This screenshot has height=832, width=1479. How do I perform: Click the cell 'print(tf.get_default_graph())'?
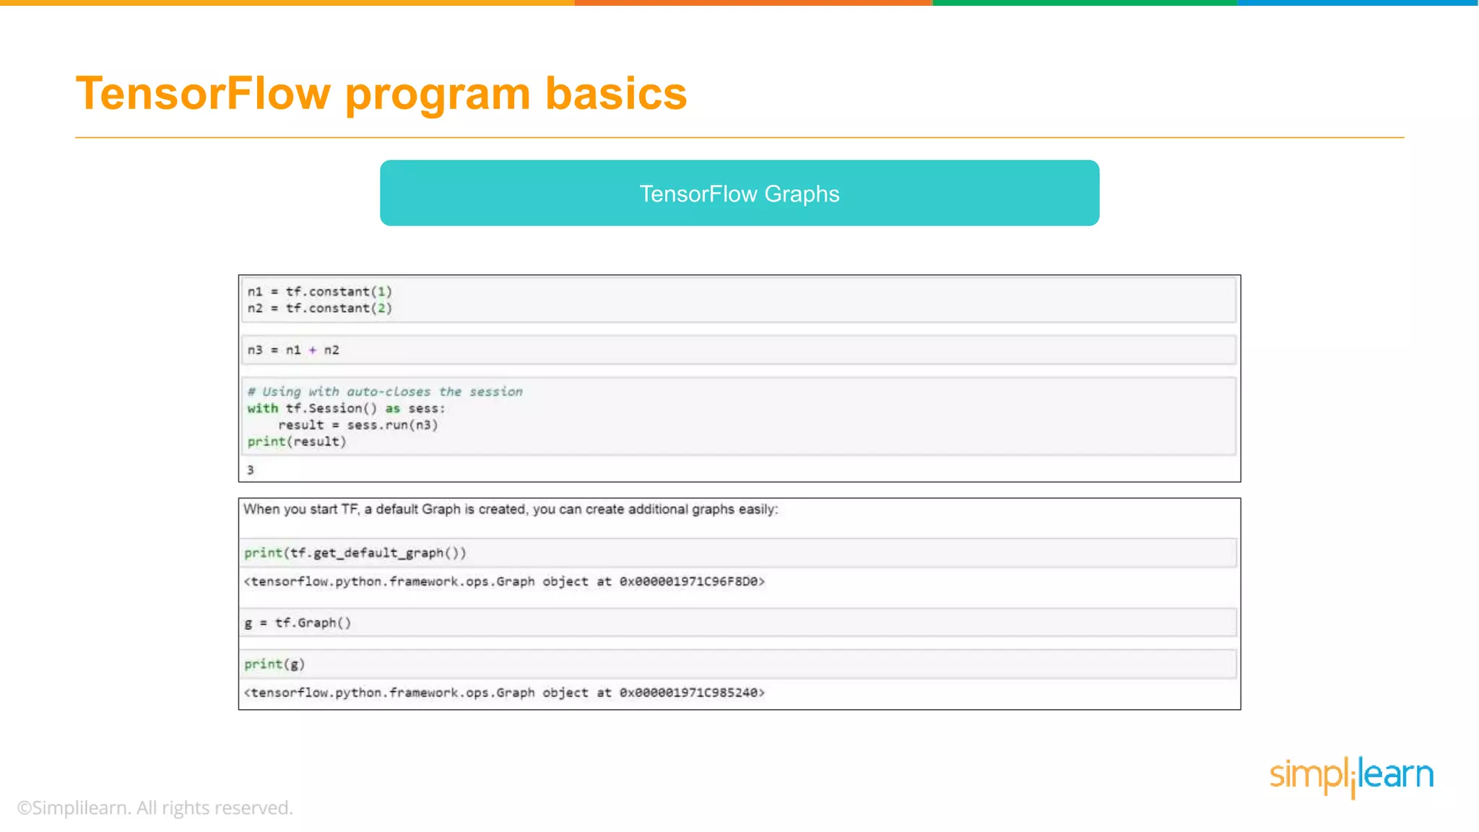point(739,552)
